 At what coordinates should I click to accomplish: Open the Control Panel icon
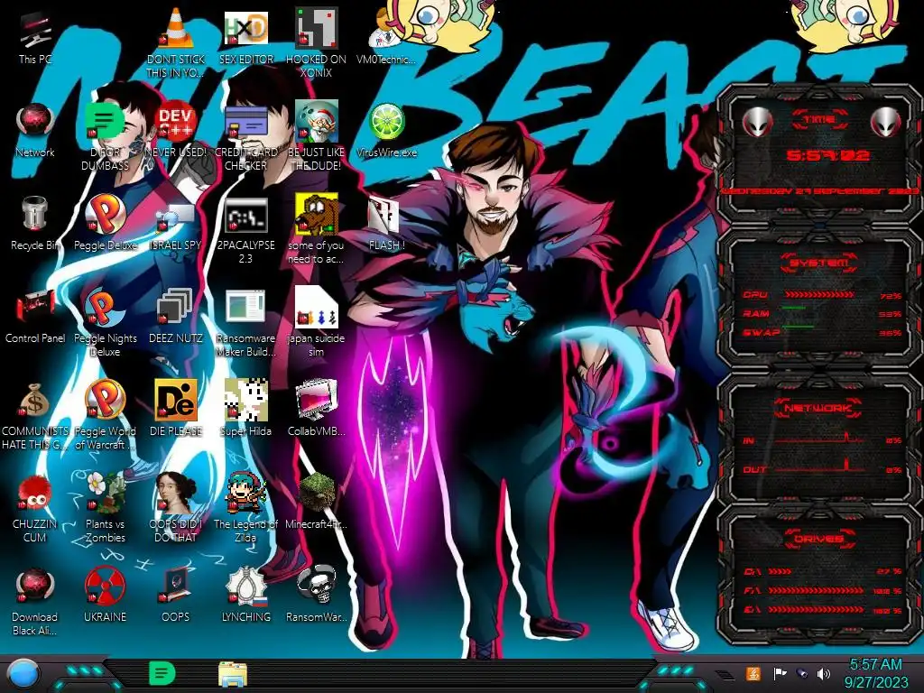pos(35,317)
